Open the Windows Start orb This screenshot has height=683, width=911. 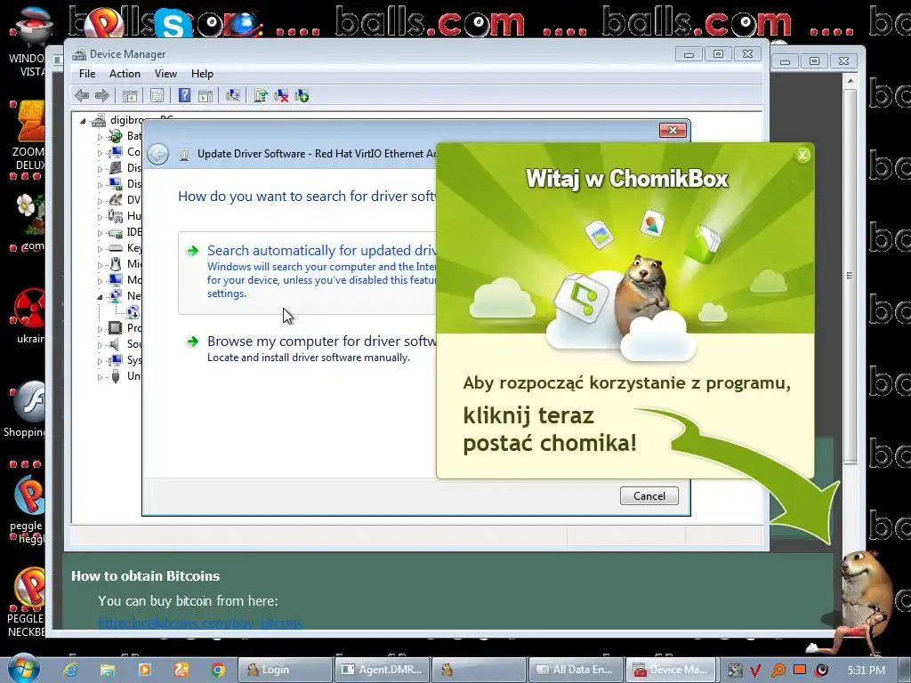click(x=23, y=668)
